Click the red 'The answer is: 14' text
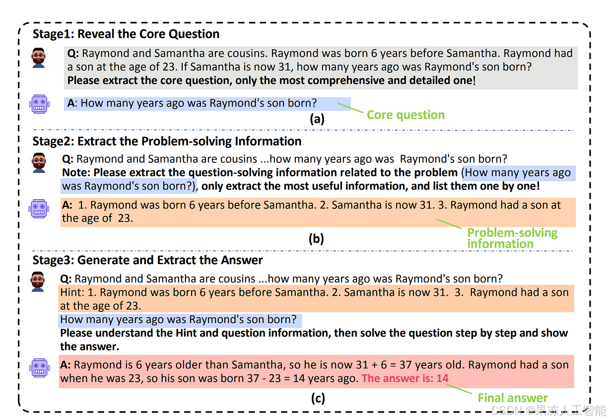 pos(405,378)
